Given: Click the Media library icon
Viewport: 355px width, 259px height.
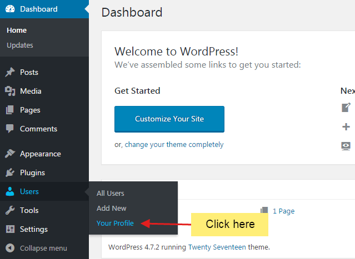Looking at the screenshot, I should tap(10, 91).
